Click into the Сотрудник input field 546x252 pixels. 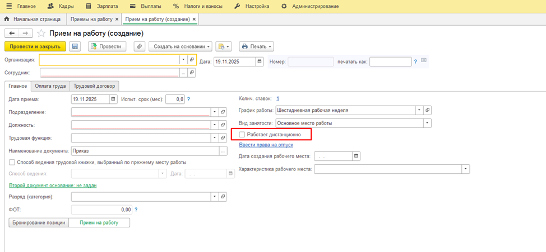109,73
